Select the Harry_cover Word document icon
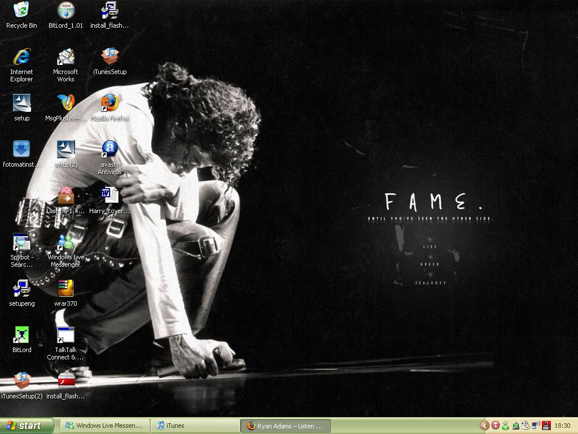The height and width of the screenshot is (434, 578). pyautogui.click(x=110, y=197)
